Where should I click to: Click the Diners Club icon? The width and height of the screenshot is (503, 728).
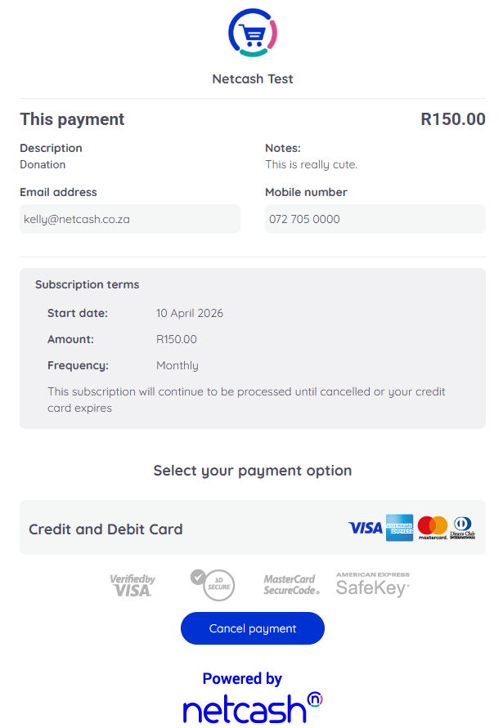(x=463, y=528)
